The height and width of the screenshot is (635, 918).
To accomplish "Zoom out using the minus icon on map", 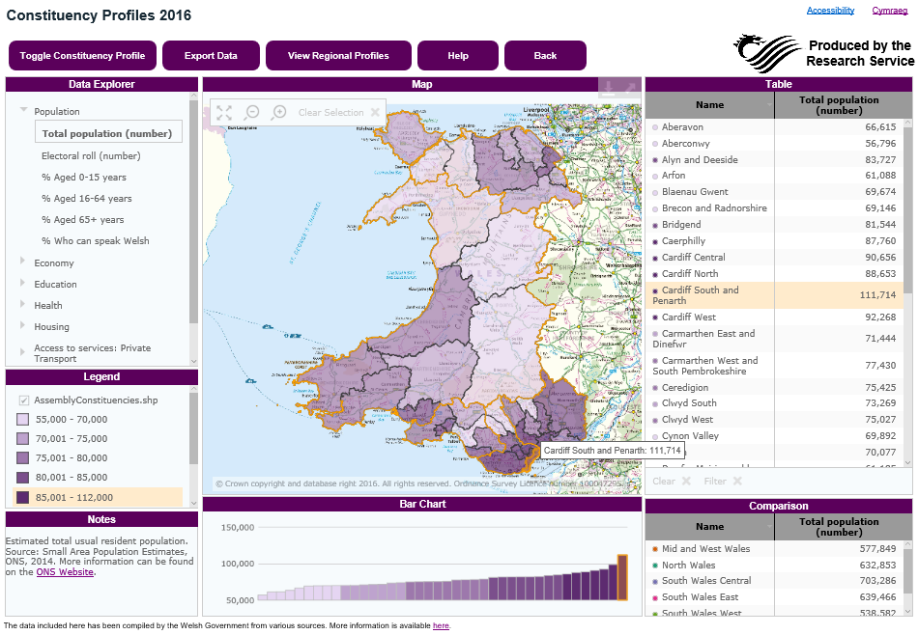I will [252, 112].
